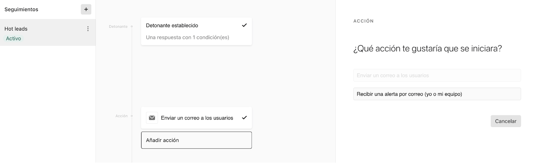
Task: Click the Cancelar button
Action: [506, 121]
